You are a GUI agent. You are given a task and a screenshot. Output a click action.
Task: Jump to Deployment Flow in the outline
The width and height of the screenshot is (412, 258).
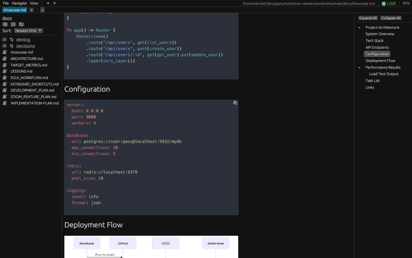click(380, 60)
